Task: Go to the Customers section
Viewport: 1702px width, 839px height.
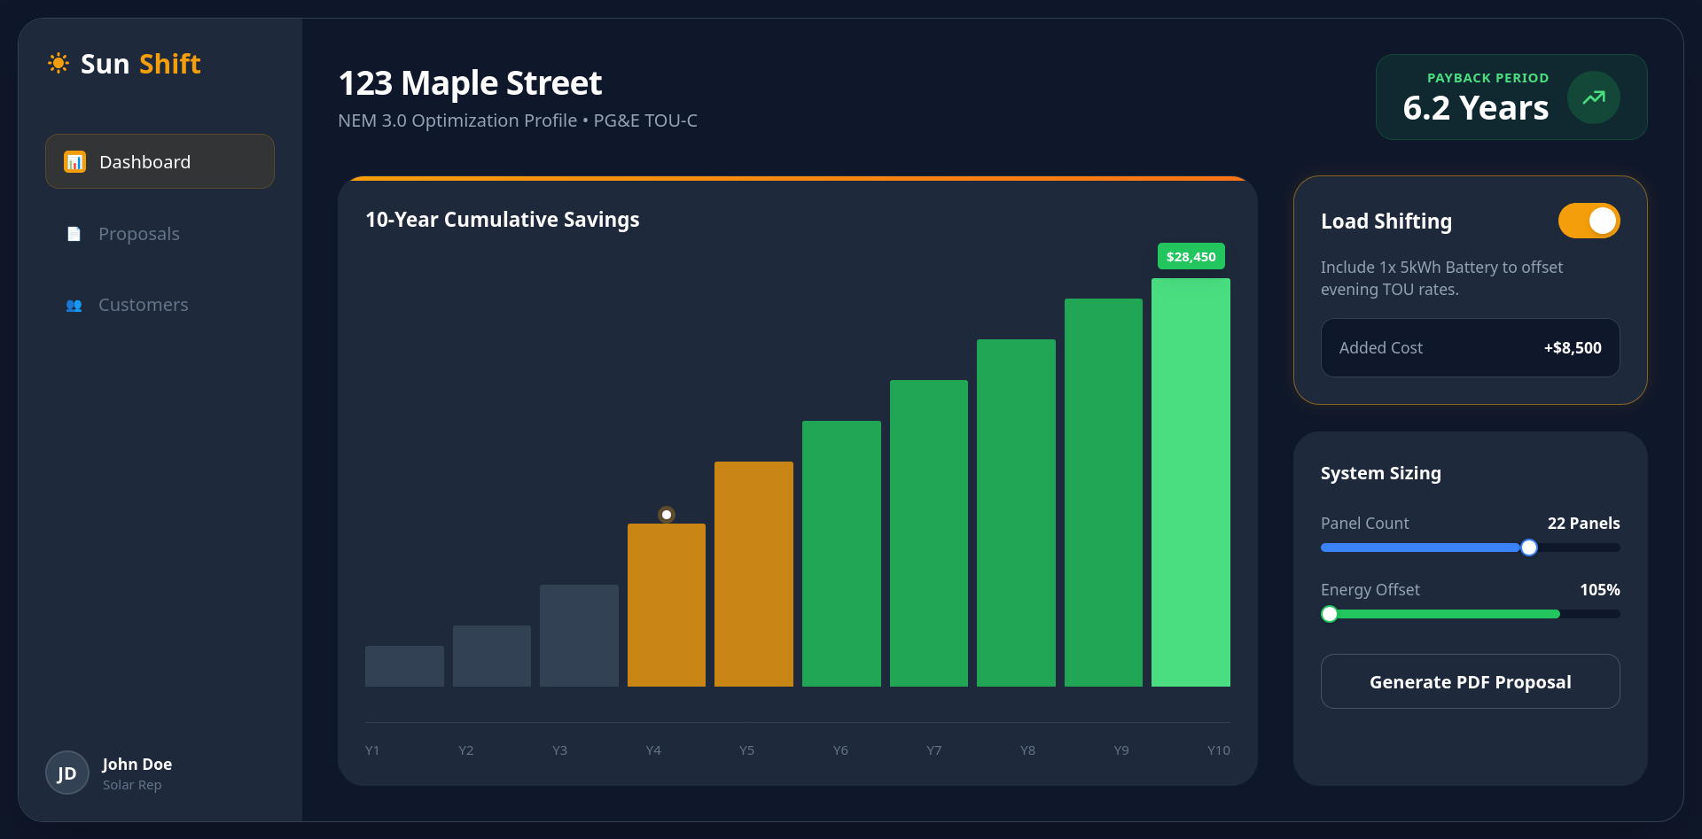Action: (x=144, y=306)
